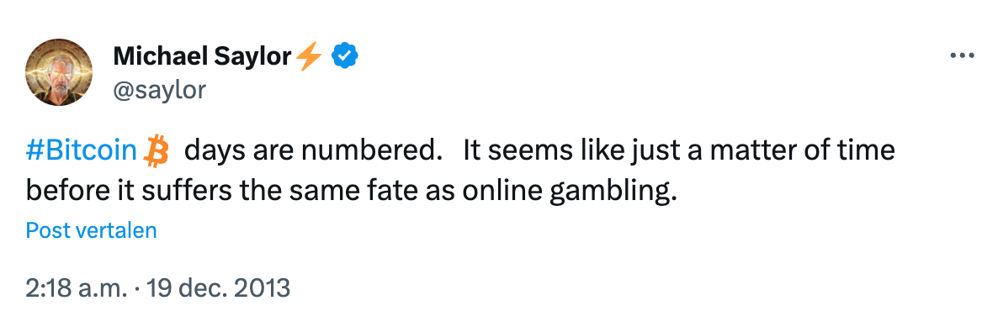Image resolution: width=998 pixels, height=311 pixels.
Task: Click the words 'online gambling' in the post
Action: (x=567, y=191)
